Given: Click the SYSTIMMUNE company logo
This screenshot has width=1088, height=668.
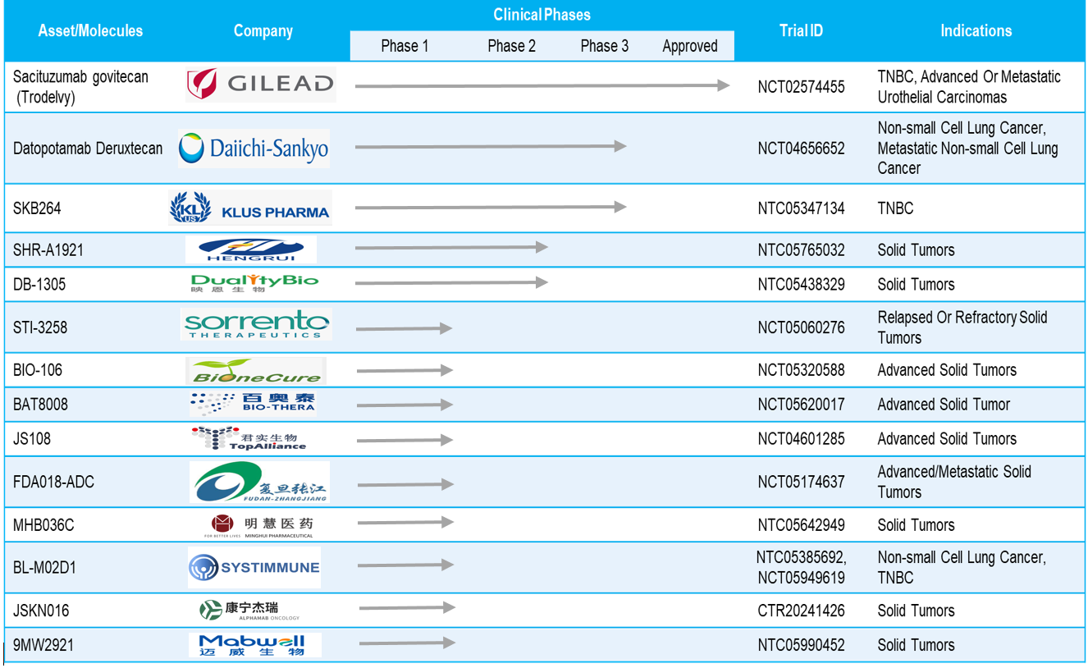Looking at the screenshot, I should [253, 565].
